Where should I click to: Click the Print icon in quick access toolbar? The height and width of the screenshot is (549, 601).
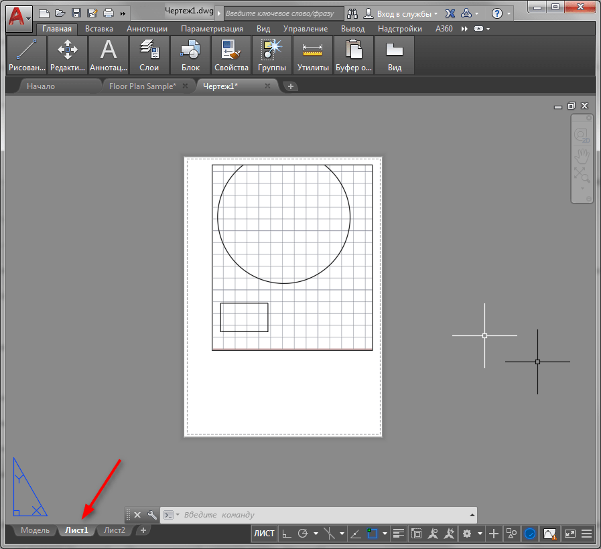[x=108, y=13]
